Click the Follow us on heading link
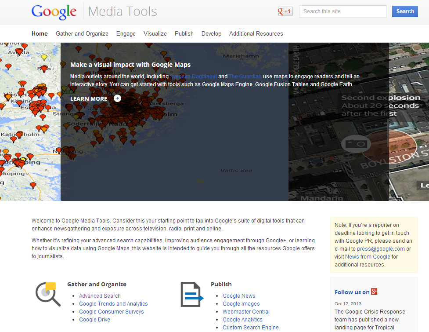The width and height of the screenshot is (429, 332). pos(352,292)
